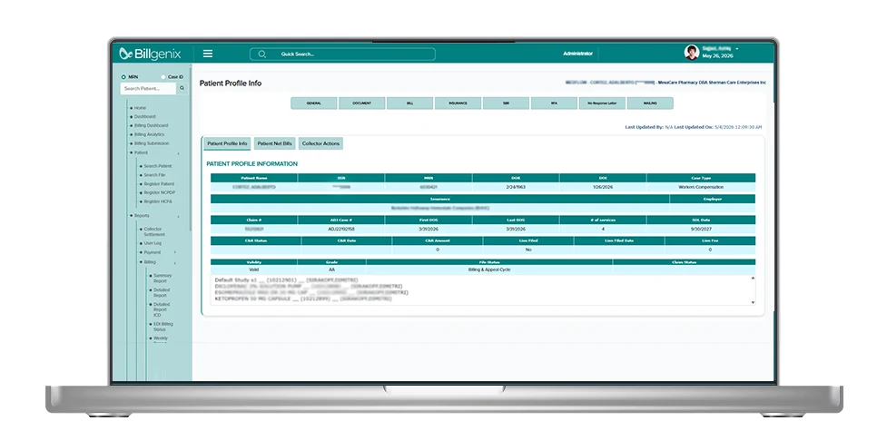This screenshot has height=441, width=877.
Task: Click the SBR button
Action: (507, 103)
